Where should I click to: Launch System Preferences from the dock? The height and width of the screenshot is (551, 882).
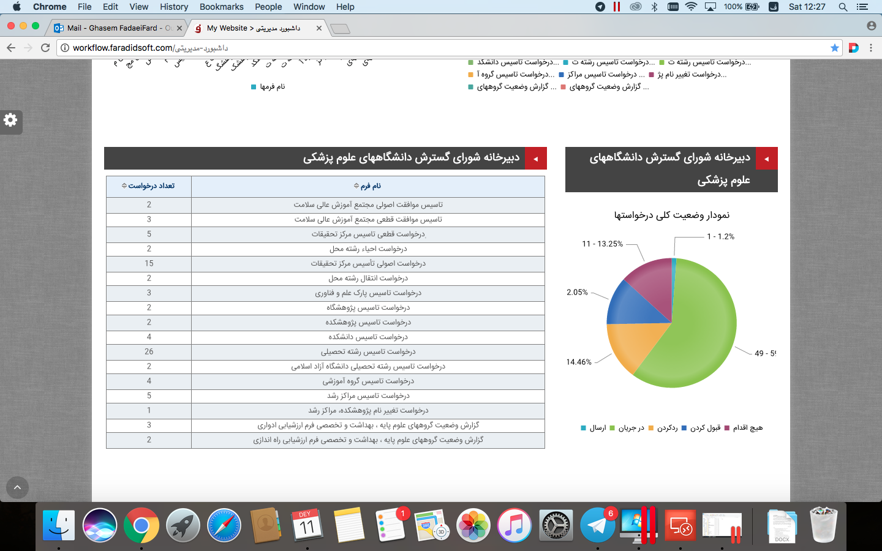click(556, 525)
